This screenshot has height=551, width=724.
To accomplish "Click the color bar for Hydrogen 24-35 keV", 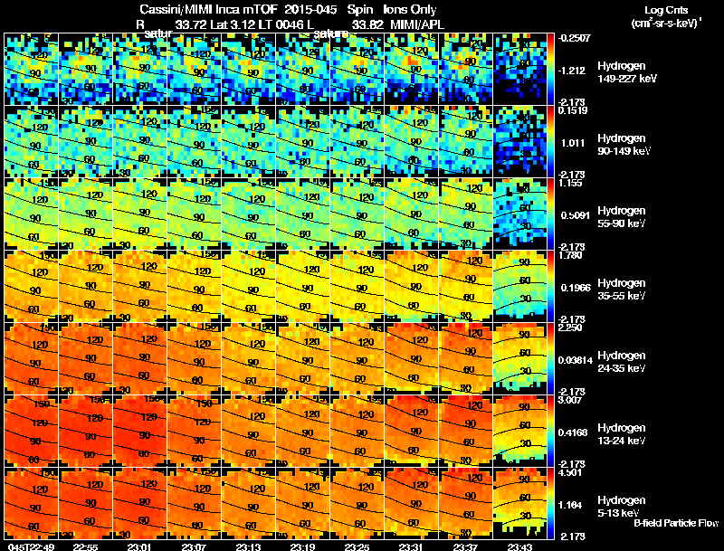I will point(550,359).
